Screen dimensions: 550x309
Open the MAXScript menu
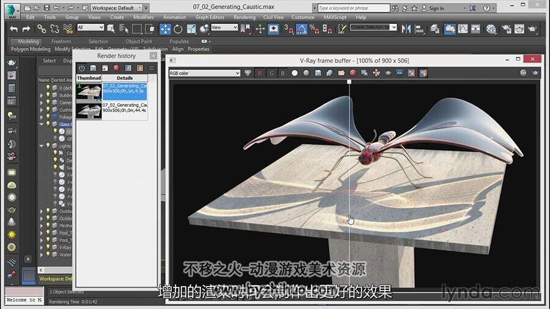335,17
